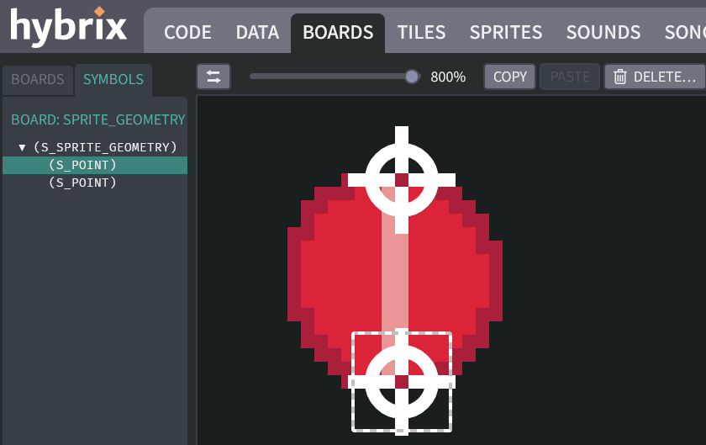The image size is (706, 445).
Task: Switch to the SOUNDS tab
Action: 603,33
